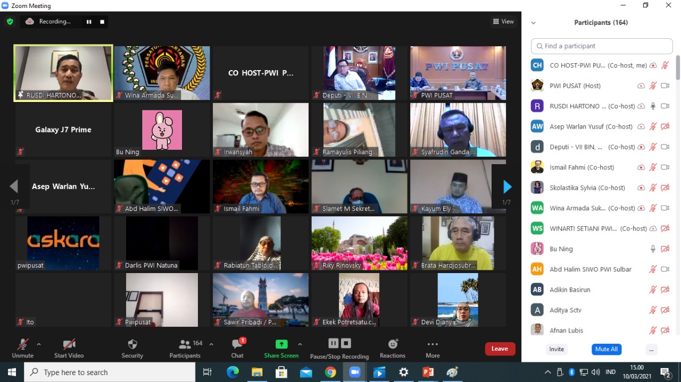Toggle the microphone icon for Bu Ning
The image size is (681, 382).
coord(653,249)
